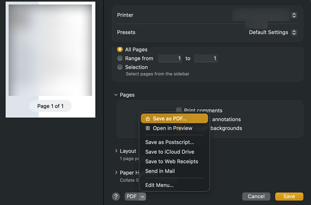Open the Printer selection popup

tap(294, 15)
